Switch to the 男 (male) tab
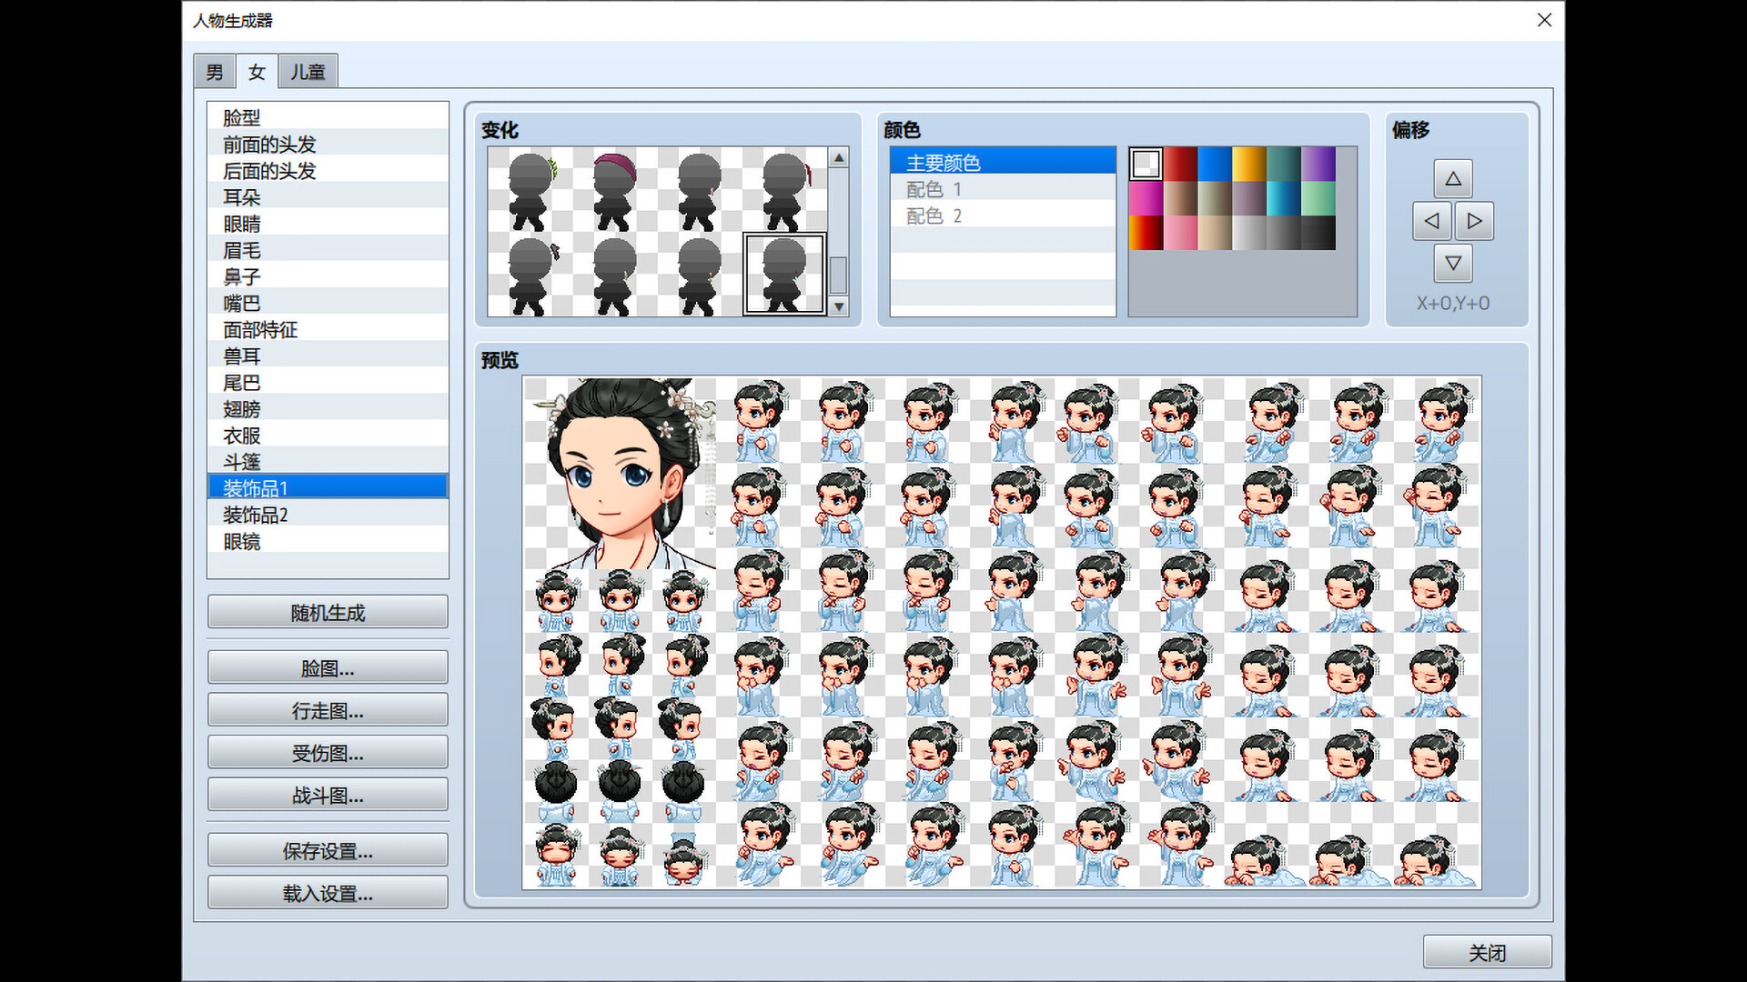The width and height of the screenshot is (1747, 982). click(x=214, y=72)
